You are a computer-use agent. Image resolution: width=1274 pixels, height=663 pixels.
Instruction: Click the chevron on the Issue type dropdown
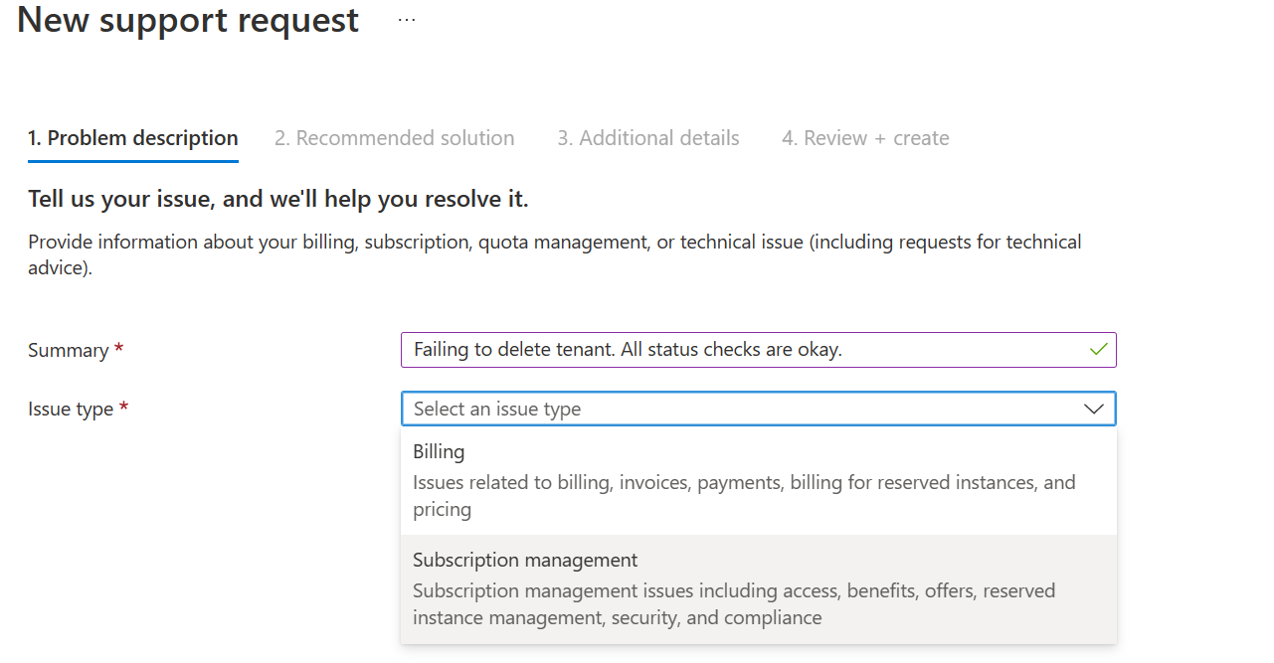coord(1094,409)
